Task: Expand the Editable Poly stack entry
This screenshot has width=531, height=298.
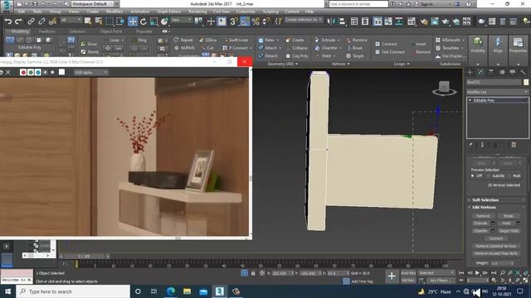Action: click(x=470, y=100)
